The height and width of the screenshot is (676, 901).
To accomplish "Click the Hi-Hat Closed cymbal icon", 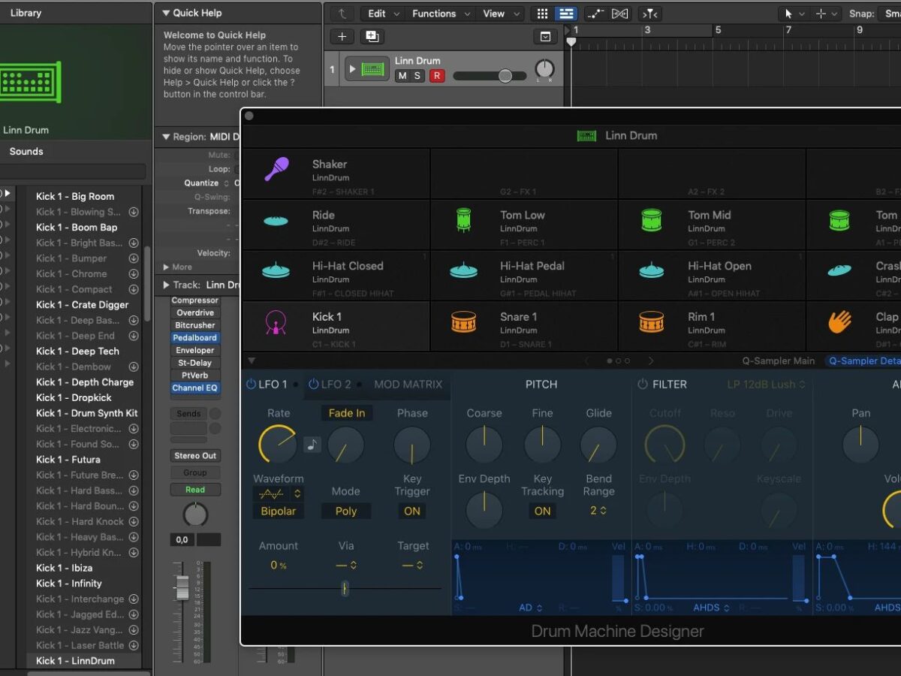I will (276, 271).
